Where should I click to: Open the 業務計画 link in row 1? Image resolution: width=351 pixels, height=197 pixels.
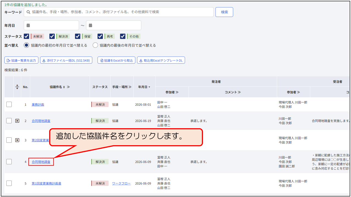[38, 105]
